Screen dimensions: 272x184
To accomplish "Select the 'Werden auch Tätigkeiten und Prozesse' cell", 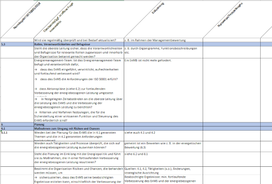I will (78, 146).
